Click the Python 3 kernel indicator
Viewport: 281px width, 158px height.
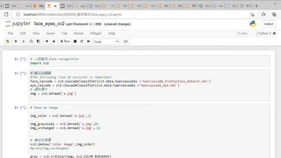click(264, 33)
